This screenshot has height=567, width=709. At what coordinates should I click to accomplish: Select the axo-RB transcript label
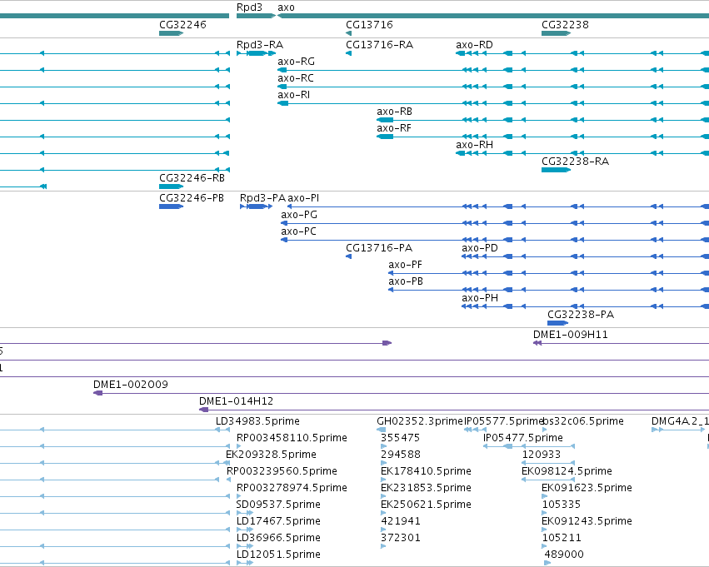pyautogui.click(x=394, y=112)
